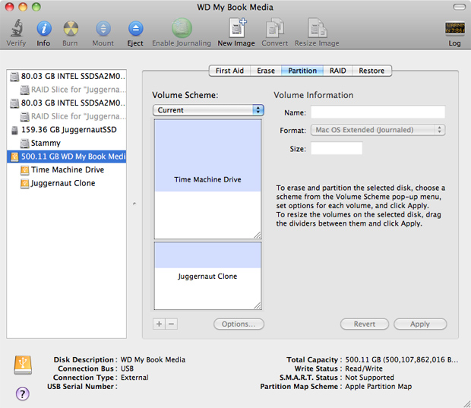
Task: Open the Info toolbar icon
Action: point(44,29)
